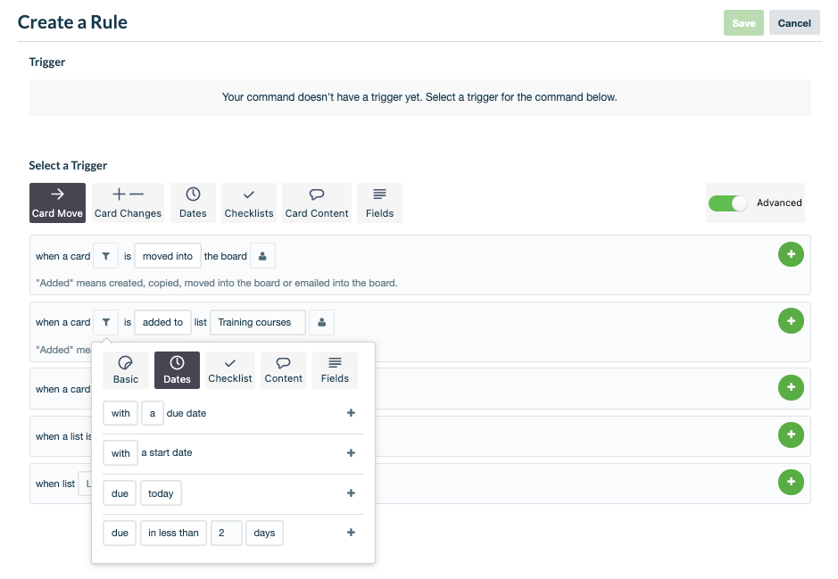Open the 'in less than' dropdown
The image size is (838, 579).
click(172, 533)
